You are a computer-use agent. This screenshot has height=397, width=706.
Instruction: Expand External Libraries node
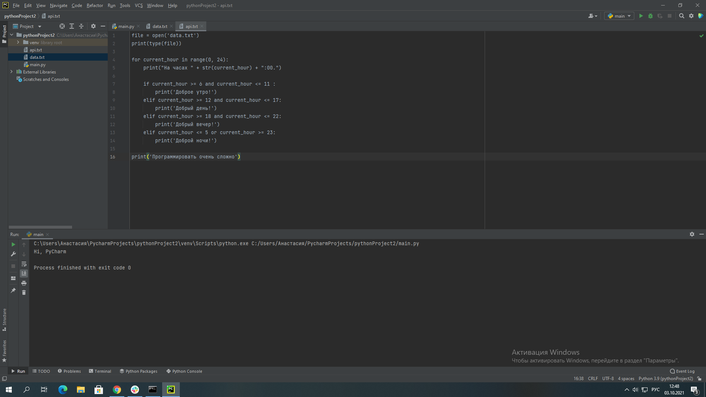(x=12, y=72)
